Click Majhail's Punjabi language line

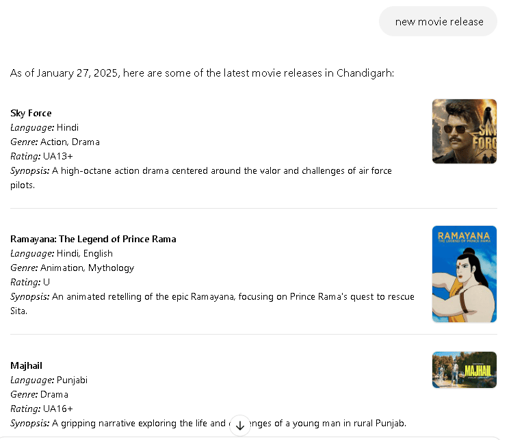coord(49,380)
